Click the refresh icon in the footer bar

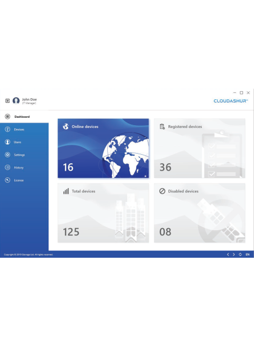(240, 255)
